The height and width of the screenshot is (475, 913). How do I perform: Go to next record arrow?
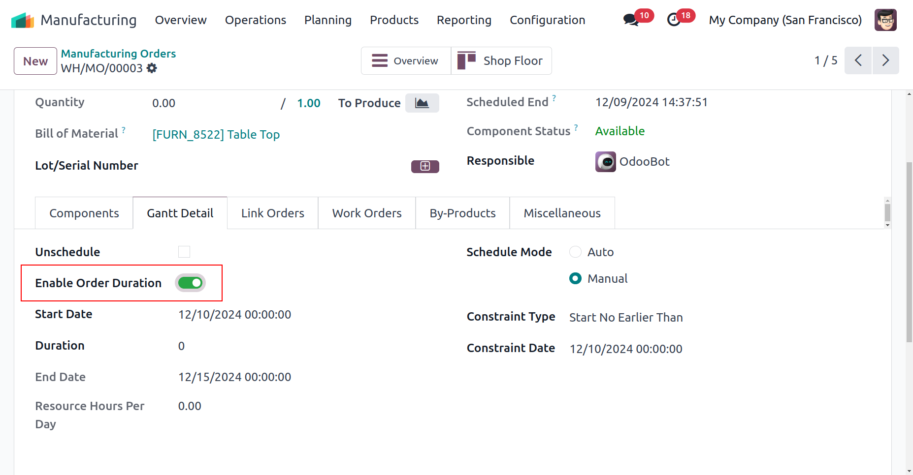tap(885, 60)
